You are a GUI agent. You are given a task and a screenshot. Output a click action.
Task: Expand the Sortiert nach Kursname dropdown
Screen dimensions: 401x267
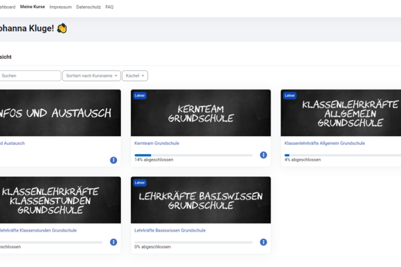coord(92,76)
